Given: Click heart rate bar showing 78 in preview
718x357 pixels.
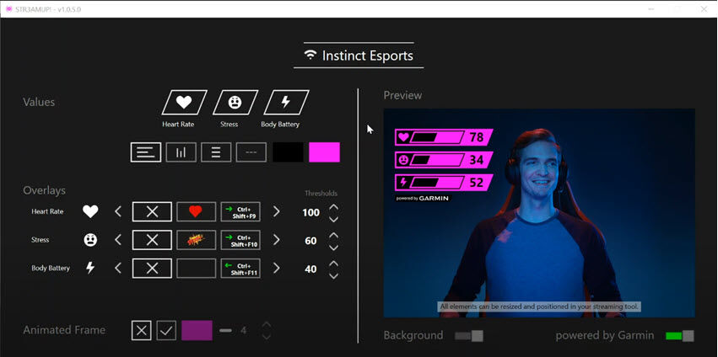Looking at the screenshot, I should pyautogui.click(x=444, y=136).
